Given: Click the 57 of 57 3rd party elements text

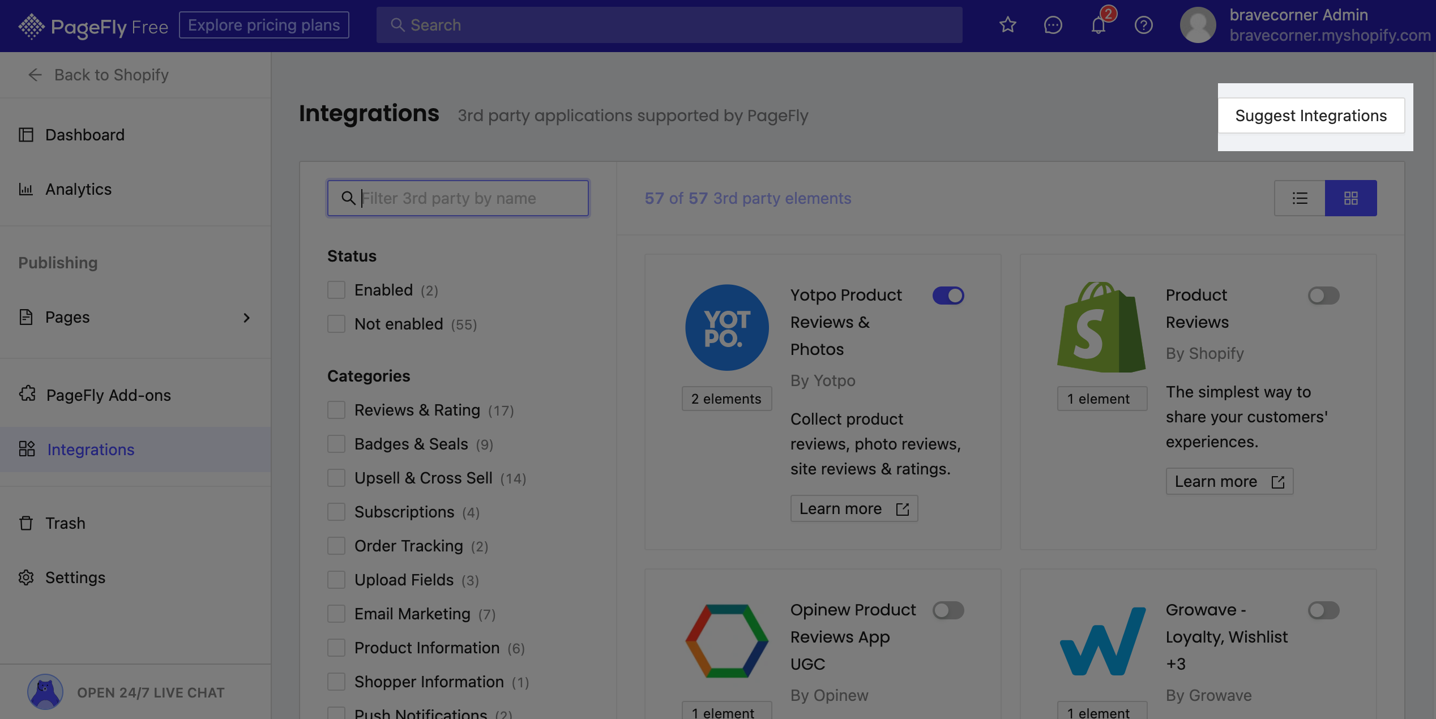Looking at the screenshot, I should tap(747, 198).
